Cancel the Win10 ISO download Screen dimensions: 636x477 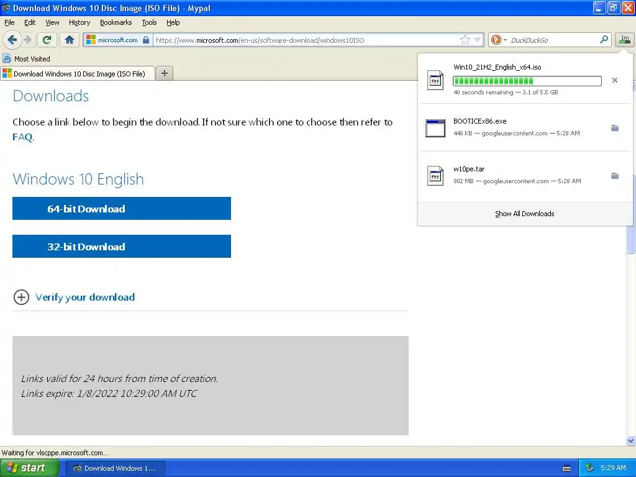[615, 80]
